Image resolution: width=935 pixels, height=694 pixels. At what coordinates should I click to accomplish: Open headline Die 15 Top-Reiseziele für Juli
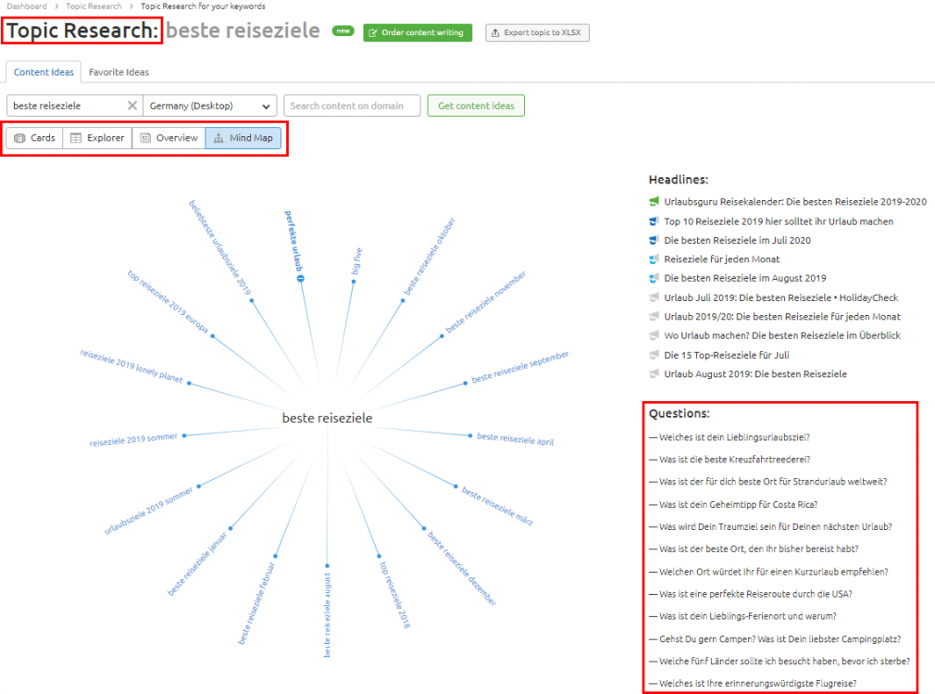727,355
